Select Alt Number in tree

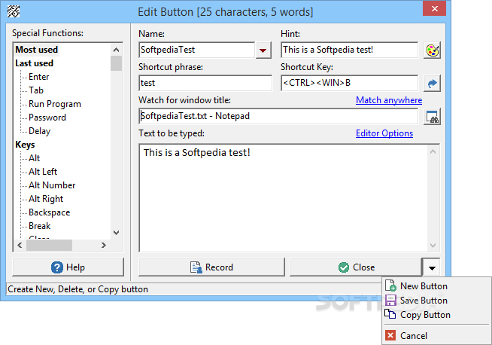52,185
